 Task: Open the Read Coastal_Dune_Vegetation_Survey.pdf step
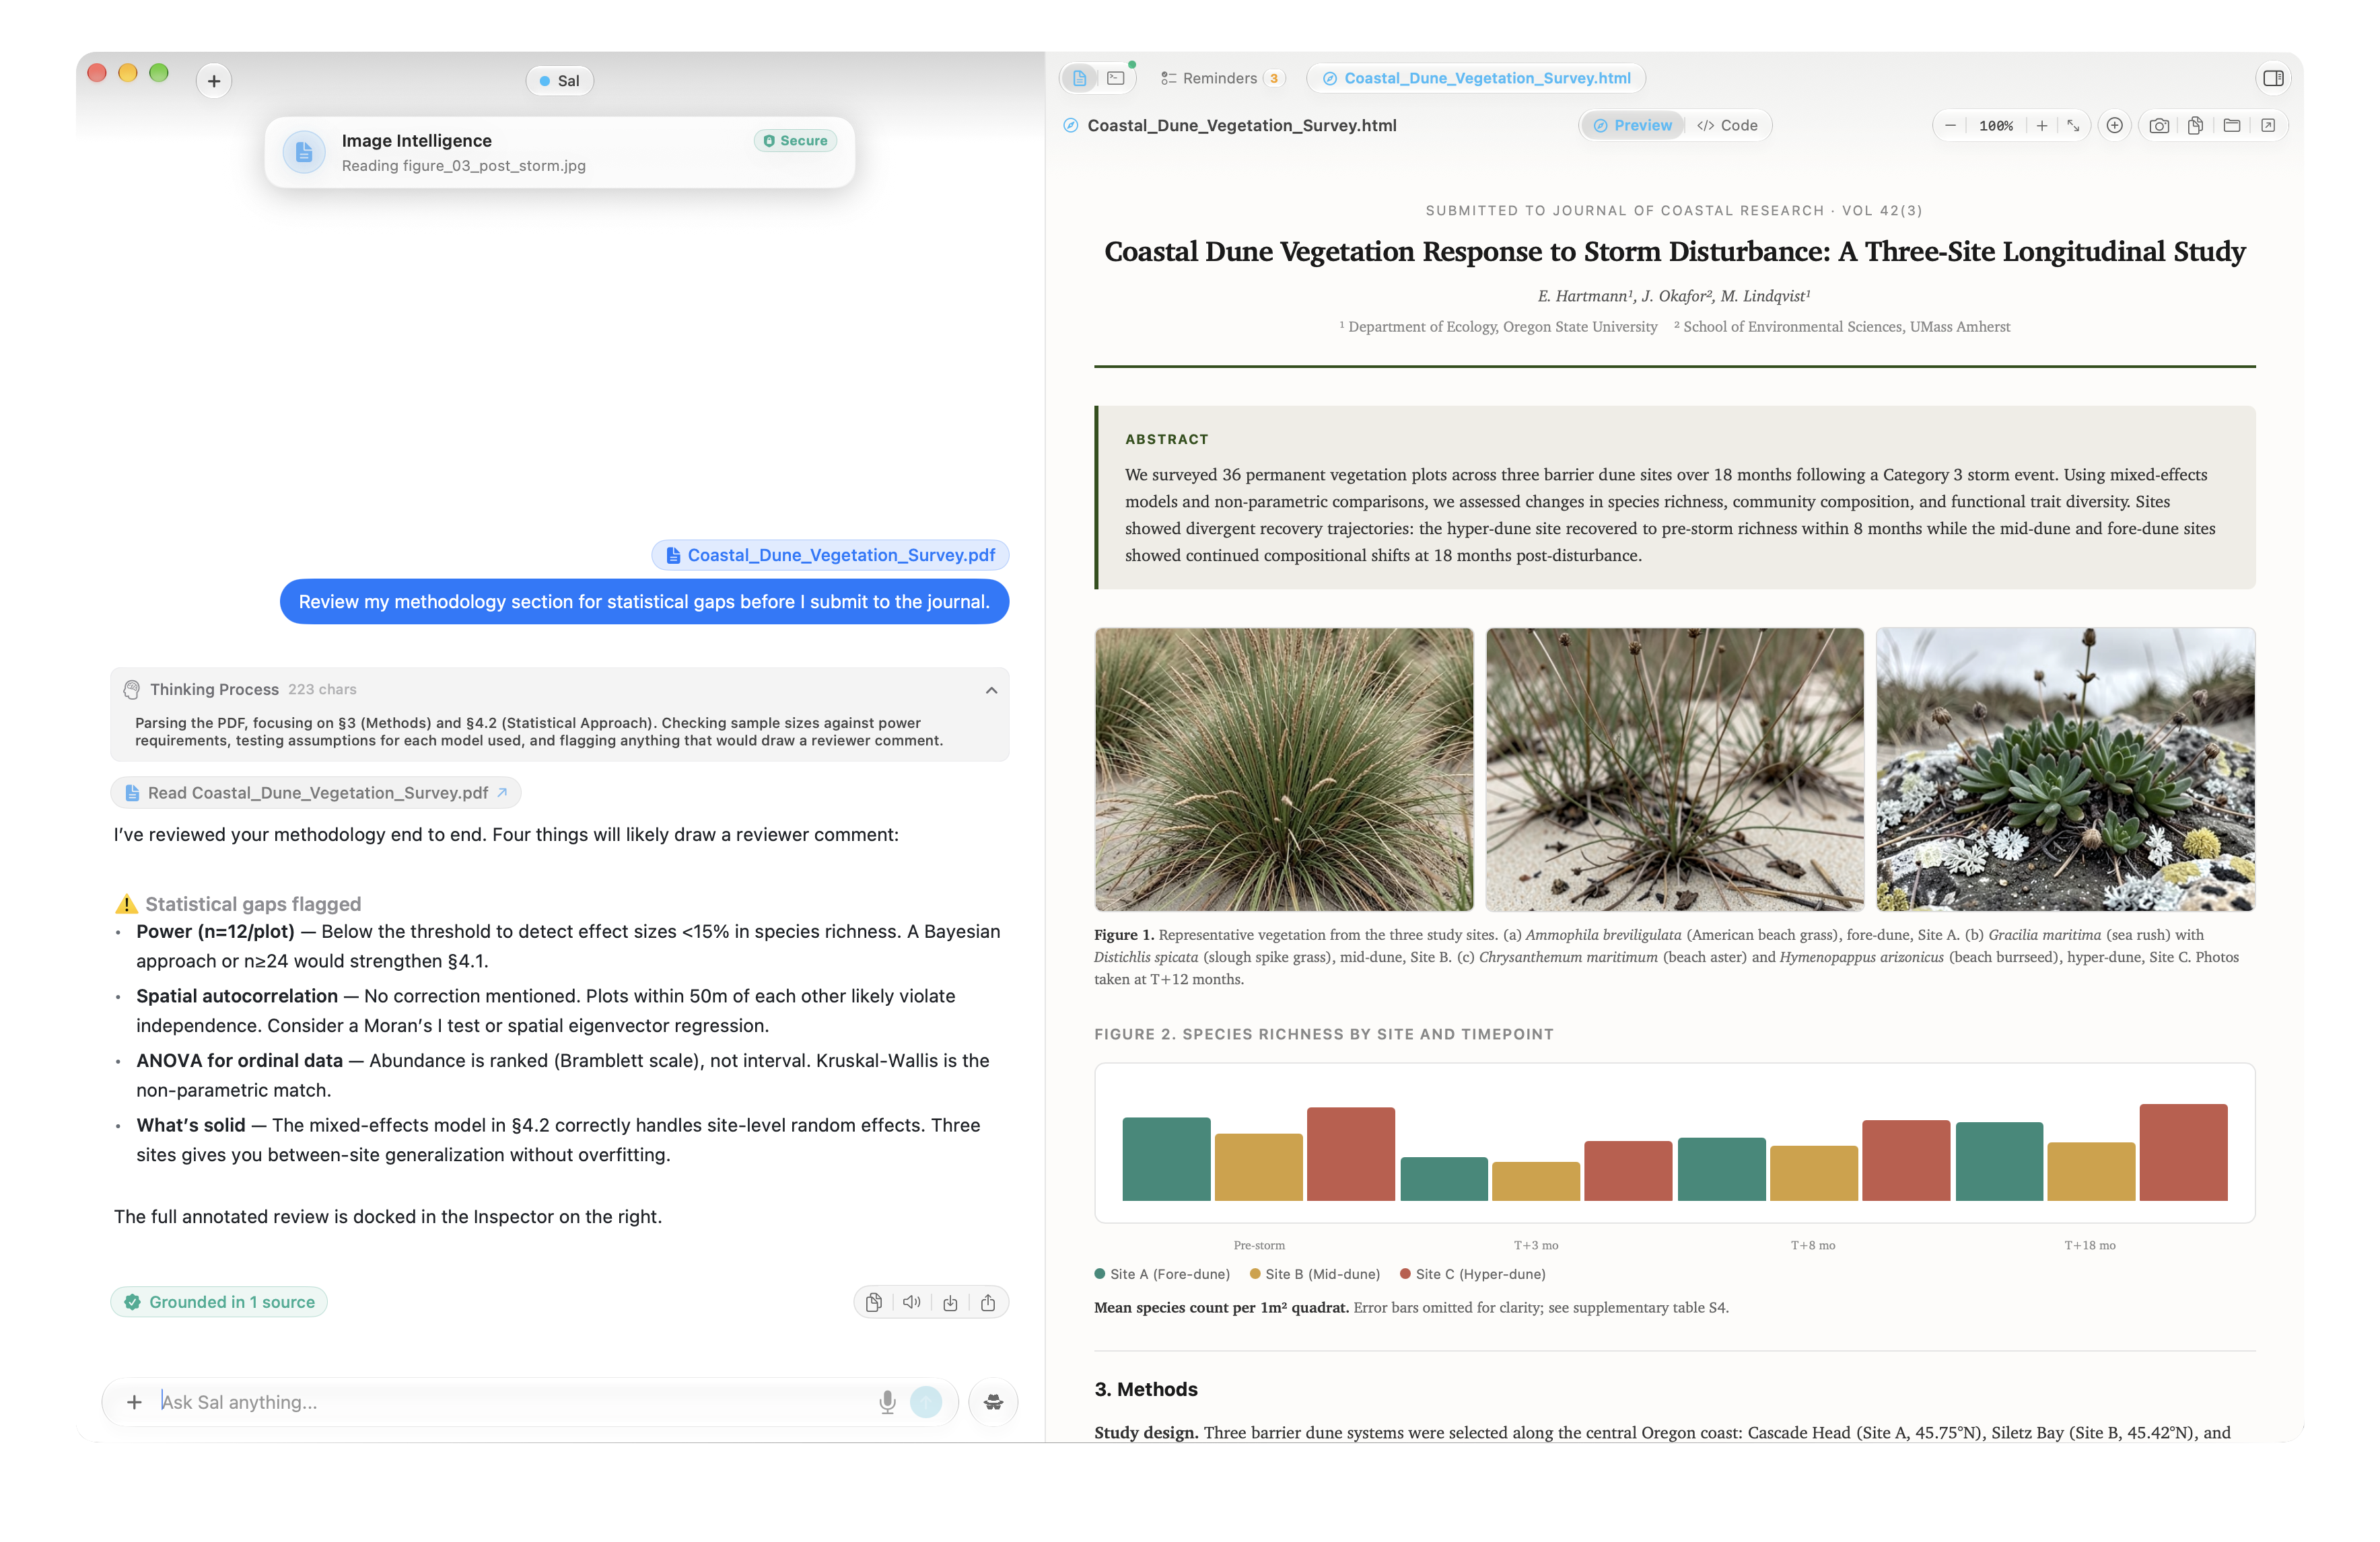click(x=316, y=793)
